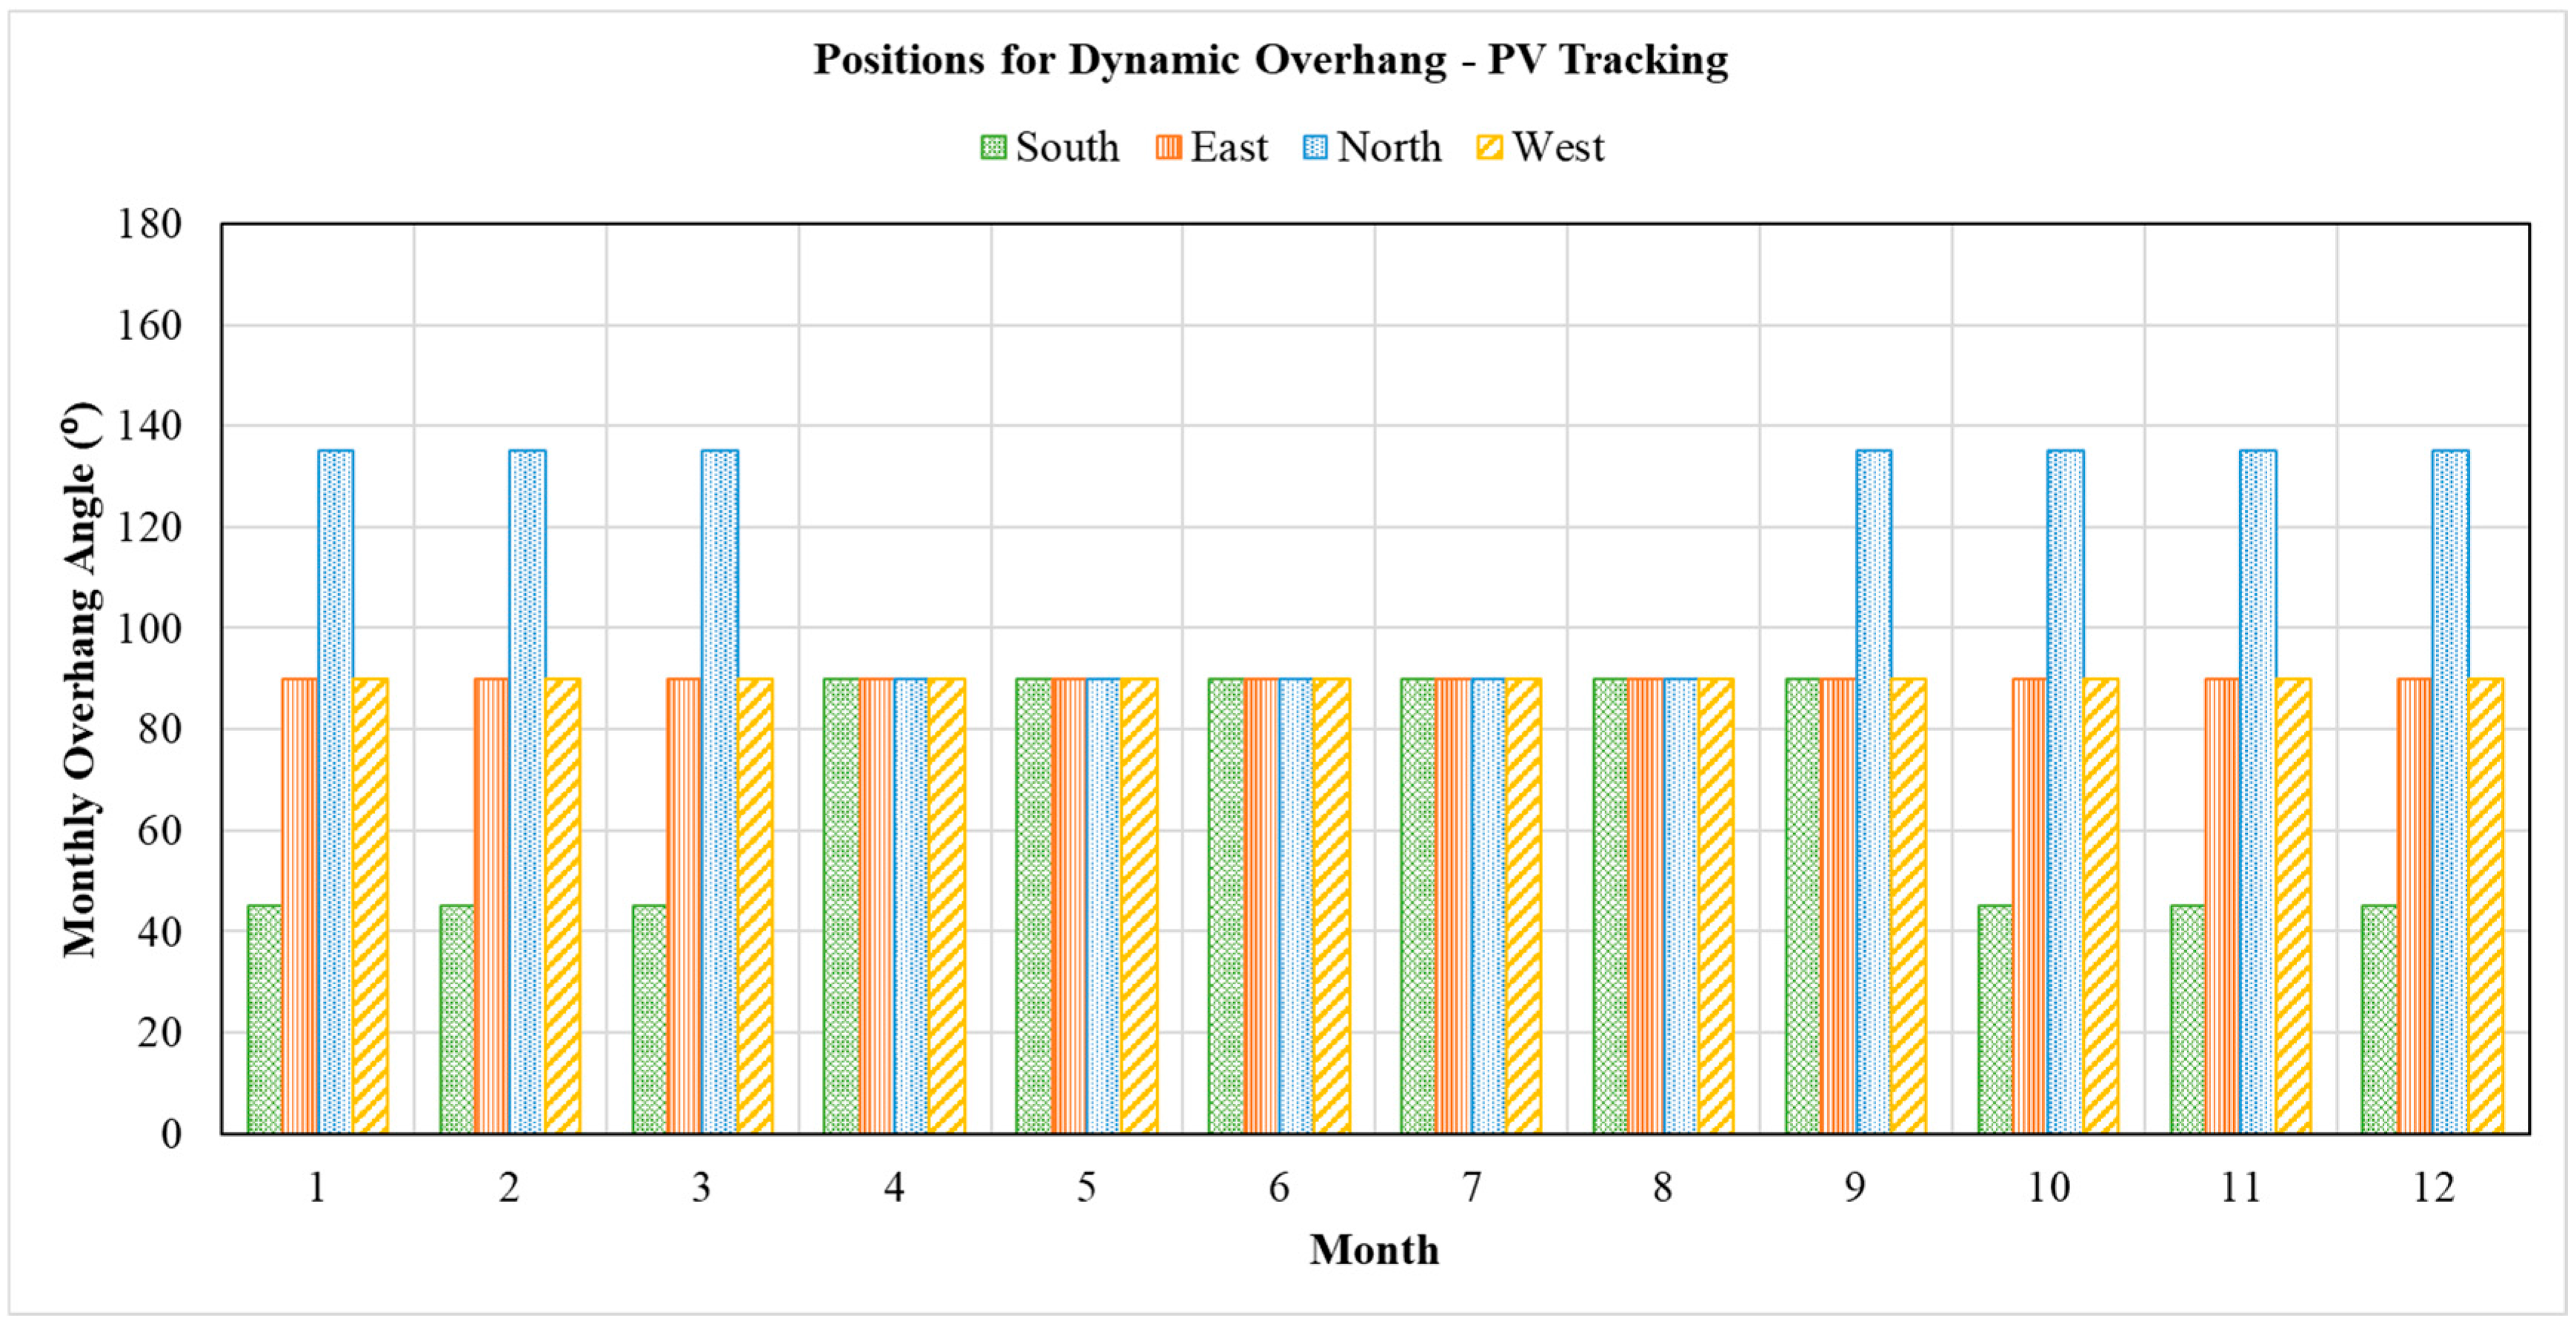
Task: Click the North legend blue swatch
Action: (1315, 148)
